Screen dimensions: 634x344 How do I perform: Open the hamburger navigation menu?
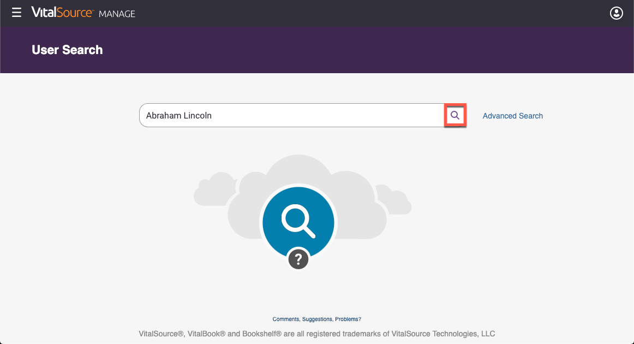16,13
